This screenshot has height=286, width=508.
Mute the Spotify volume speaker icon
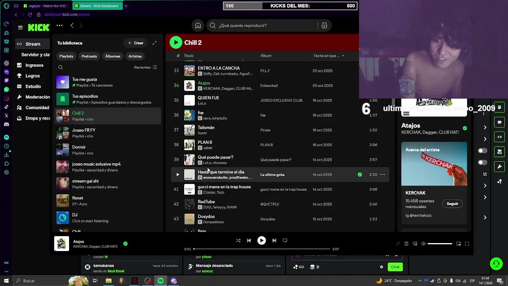(x=423, y=244)
